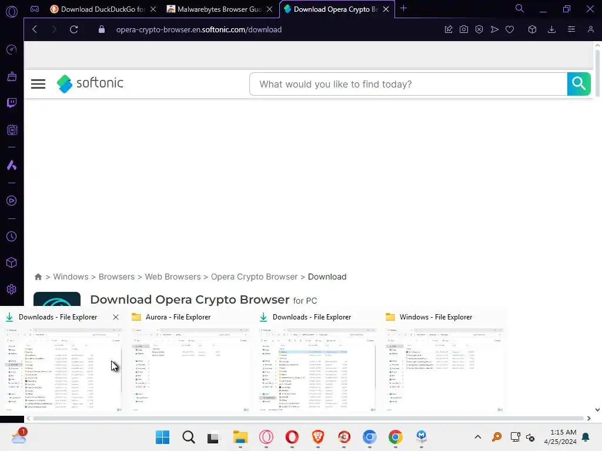Open a new tab with plus button
602x451 pixels.
403,8
